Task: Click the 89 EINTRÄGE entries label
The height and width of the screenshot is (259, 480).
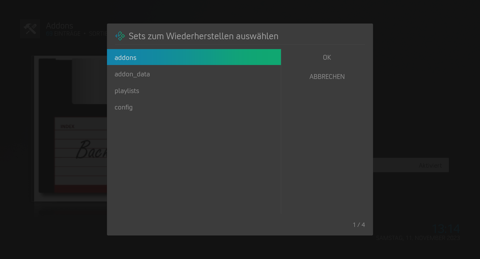Action: point(63,34)
